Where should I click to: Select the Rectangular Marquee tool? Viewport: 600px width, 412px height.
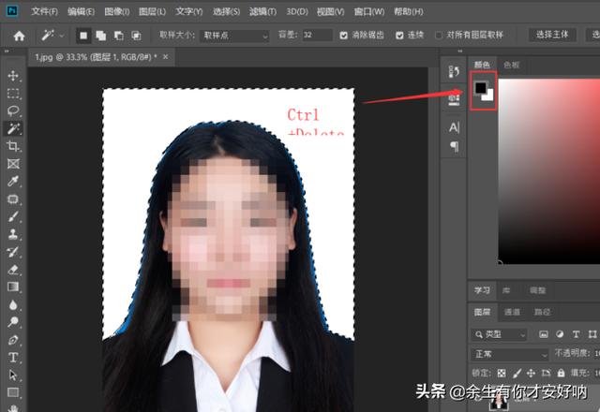coord(13,94)
